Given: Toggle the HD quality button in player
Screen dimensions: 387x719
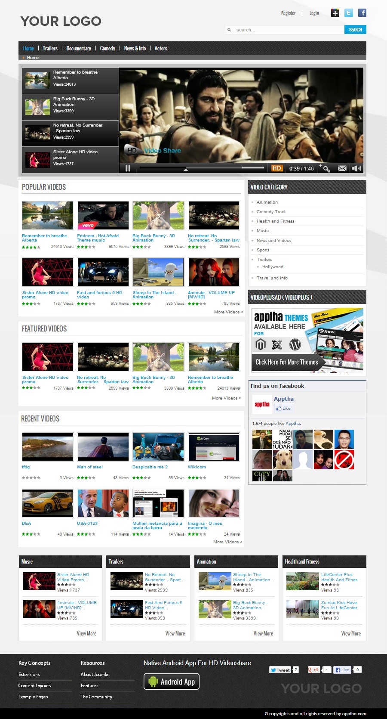Looking at the screenshot, I should coord(276,168).
